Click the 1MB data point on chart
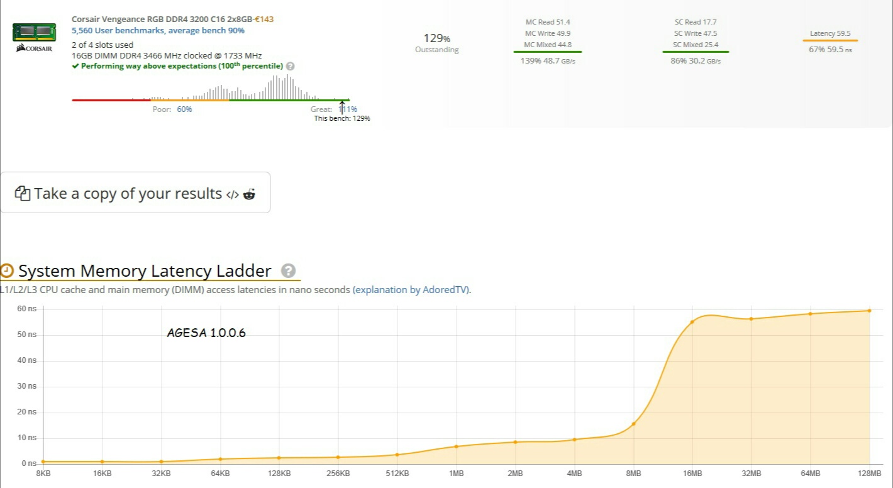Image resolution: width=893 pixels, height=488 pixels. 457,446
